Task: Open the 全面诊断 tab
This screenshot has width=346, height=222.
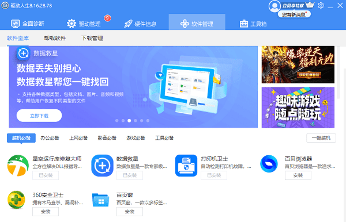Action: click(28, 24)
